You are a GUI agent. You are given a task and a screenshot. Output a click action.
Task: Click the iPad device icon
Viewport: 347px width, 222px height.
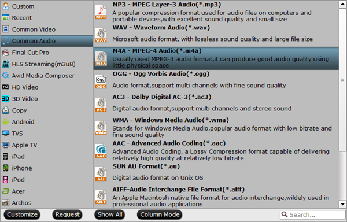coord(6,156)
